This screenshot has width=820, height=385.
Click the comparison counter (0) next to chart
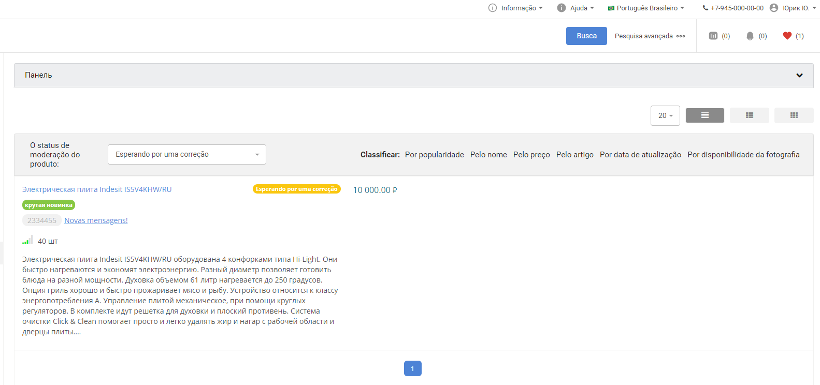[x=726, y=36]
